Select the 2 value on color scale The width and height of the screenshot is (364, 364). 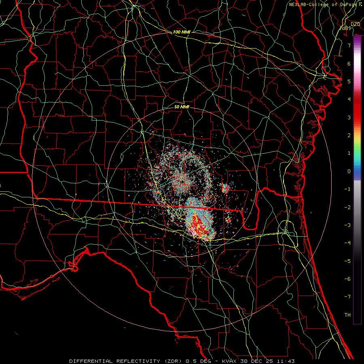click(x=349, y=135)
